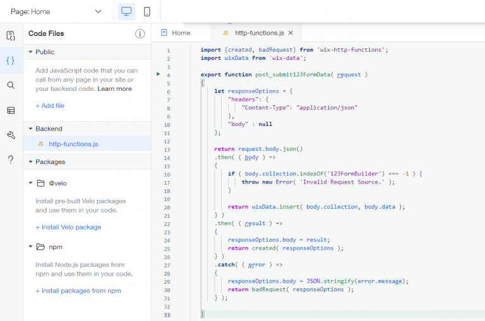Viewport: 485px width, 321px height.
Task: Switch to the Home editor tab
Action: point(181,33)
